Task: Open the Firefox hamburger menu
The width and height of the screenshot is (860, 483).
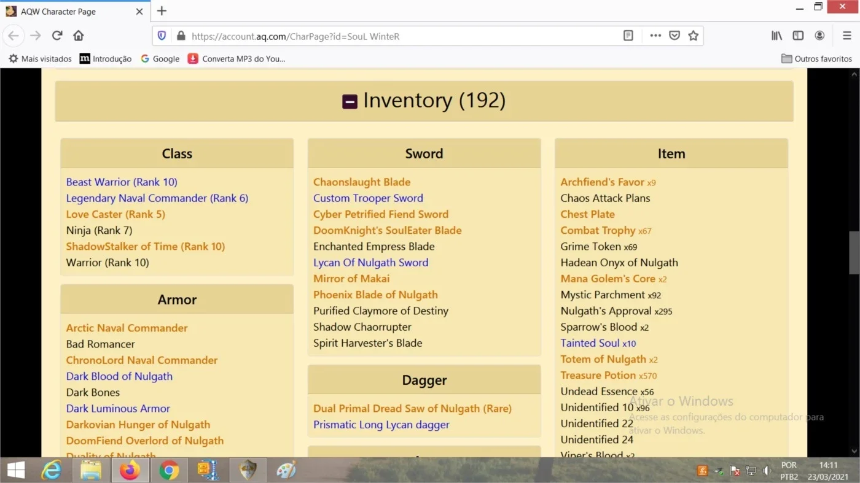Action: click(x=846, y=36)
